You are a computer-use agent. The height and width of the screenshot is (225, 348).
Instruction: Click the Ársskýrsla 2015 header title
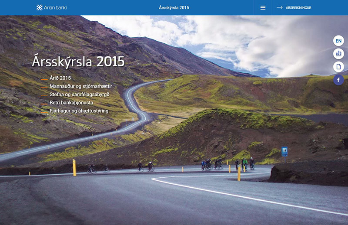pyautogui.click(x=174, y=7)
